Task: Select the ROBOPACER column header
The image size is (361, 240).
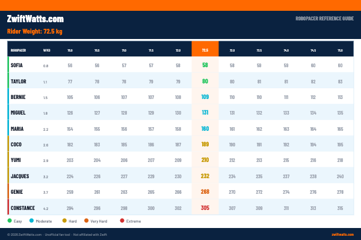Action: tap(18, 50)
